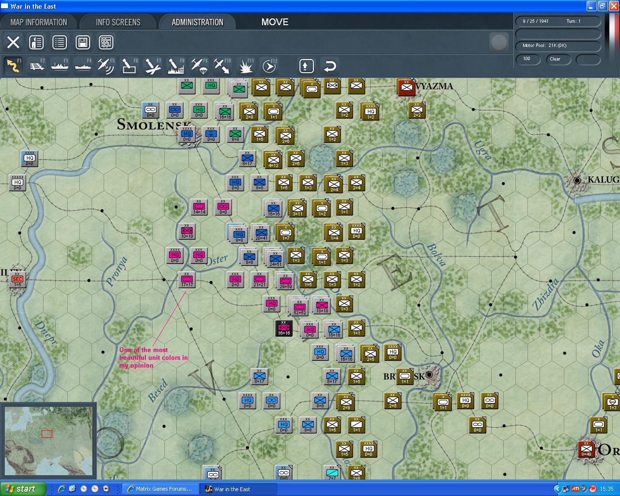Select the F7 bomb airfield mode
The height and width of the screenshot is (496, 620).
[153, 66]
